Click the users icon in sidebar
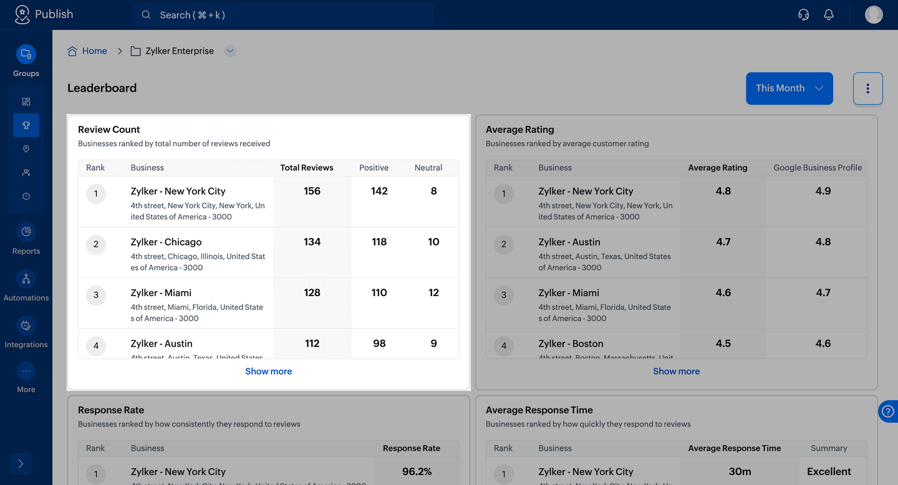898x485 pixels. (26, 173)
